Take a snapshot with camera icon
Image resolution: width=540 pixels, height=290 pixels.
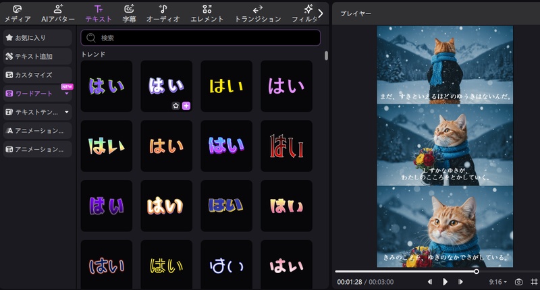pyautogui.click(x=518, y=282)
